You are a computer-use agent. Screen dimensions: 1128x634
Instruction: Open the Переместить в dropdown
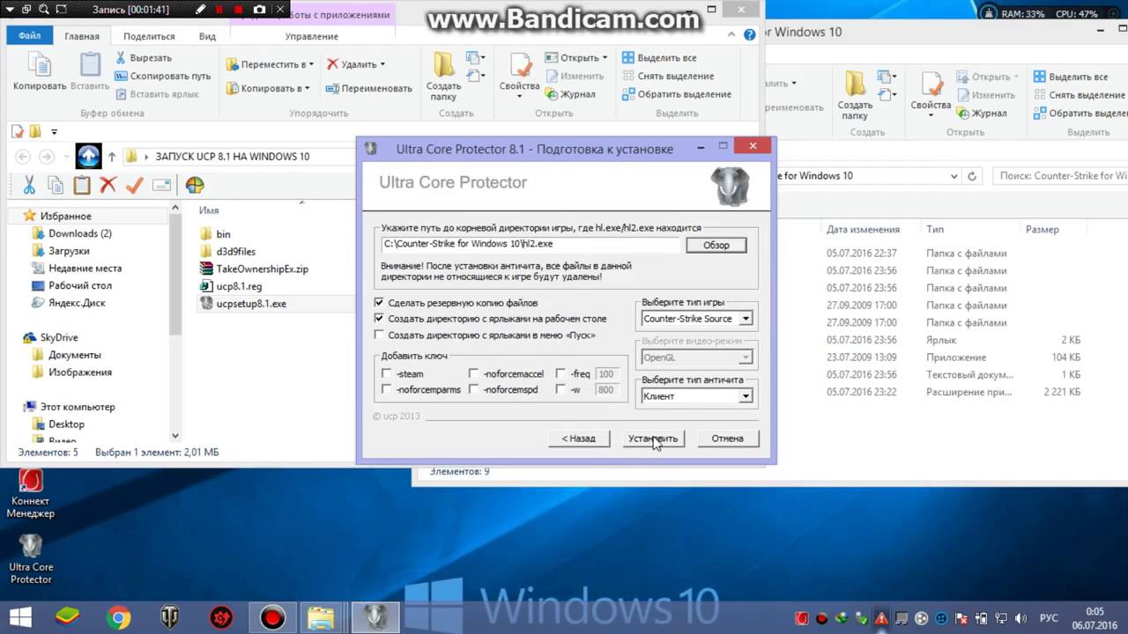tap(269, 64)
